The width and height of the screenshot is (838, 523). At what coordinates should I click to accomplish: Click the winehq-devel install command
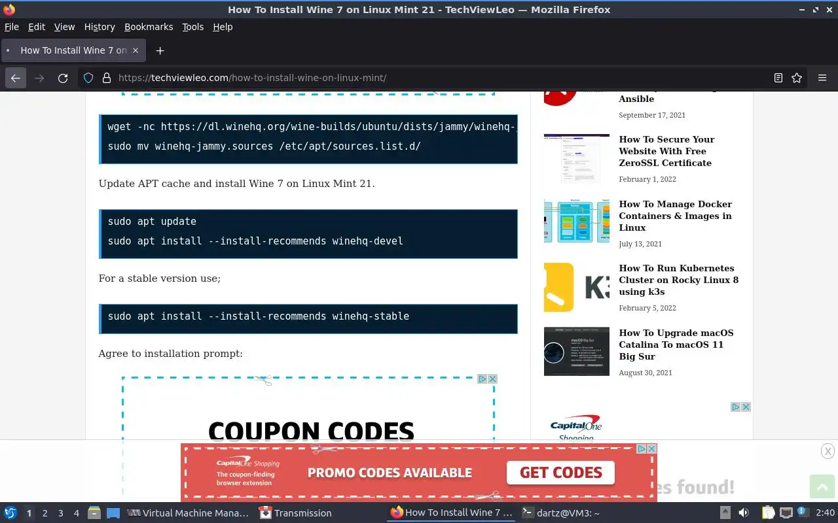click(x=255, y=241)
